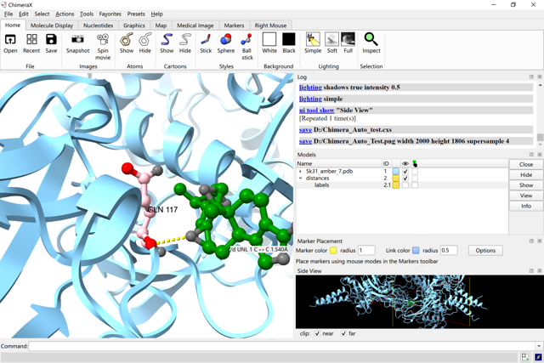Image resolution: width=544 pixels, height=363 pixels.
Task: Record a Spin movie
Action: (x=103, y=47)
